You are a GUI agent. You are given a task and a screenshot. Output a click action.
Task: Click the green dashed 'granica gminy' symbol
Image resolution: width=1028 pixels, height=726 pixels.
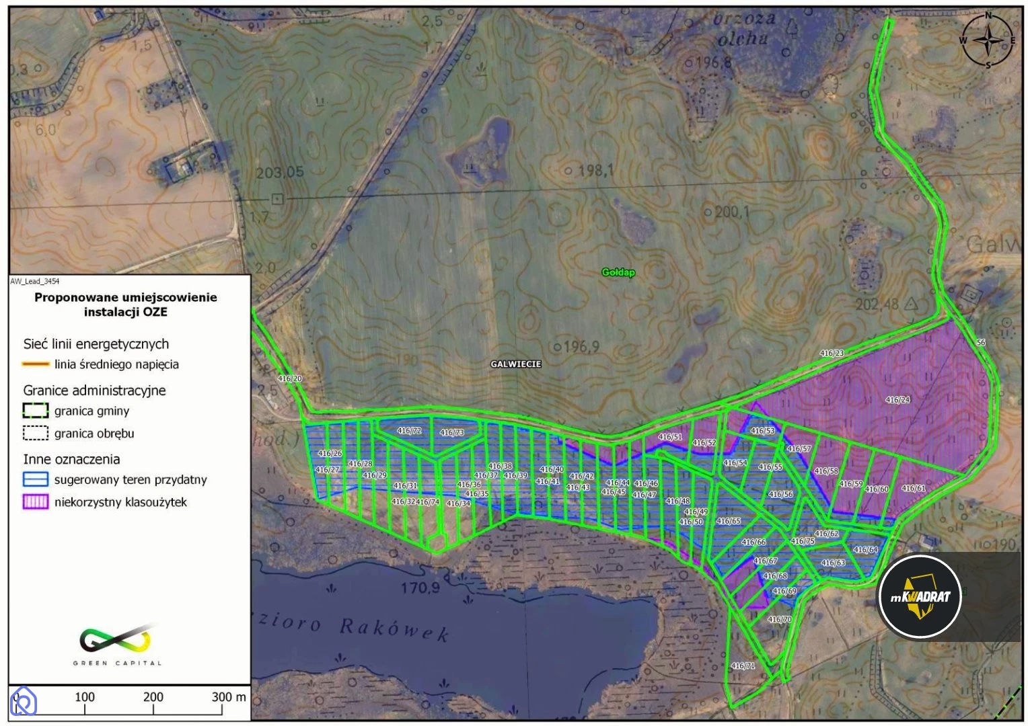pyautogui.click(x=36, y=411)
